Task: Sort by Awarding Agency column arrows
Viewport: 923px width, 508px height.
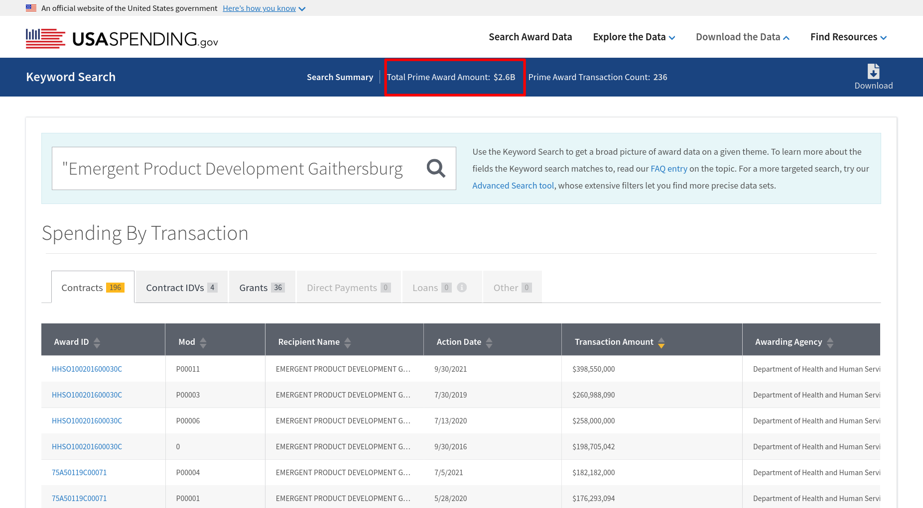Action: 830,342
